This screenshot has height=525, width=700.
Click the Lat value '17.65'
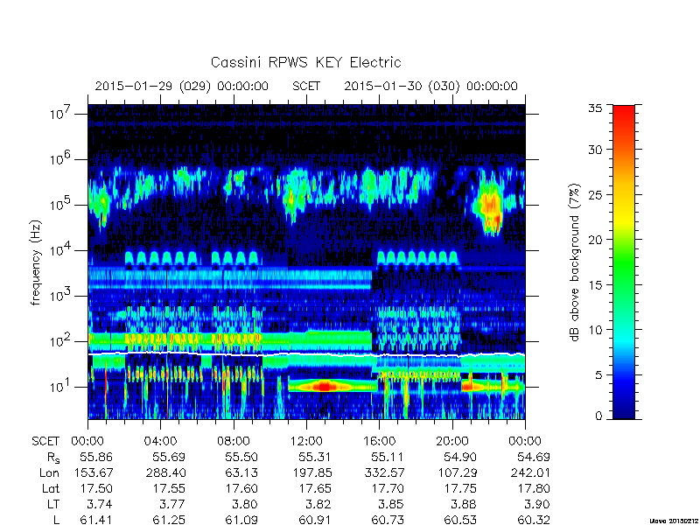click(x=315, y=488)
